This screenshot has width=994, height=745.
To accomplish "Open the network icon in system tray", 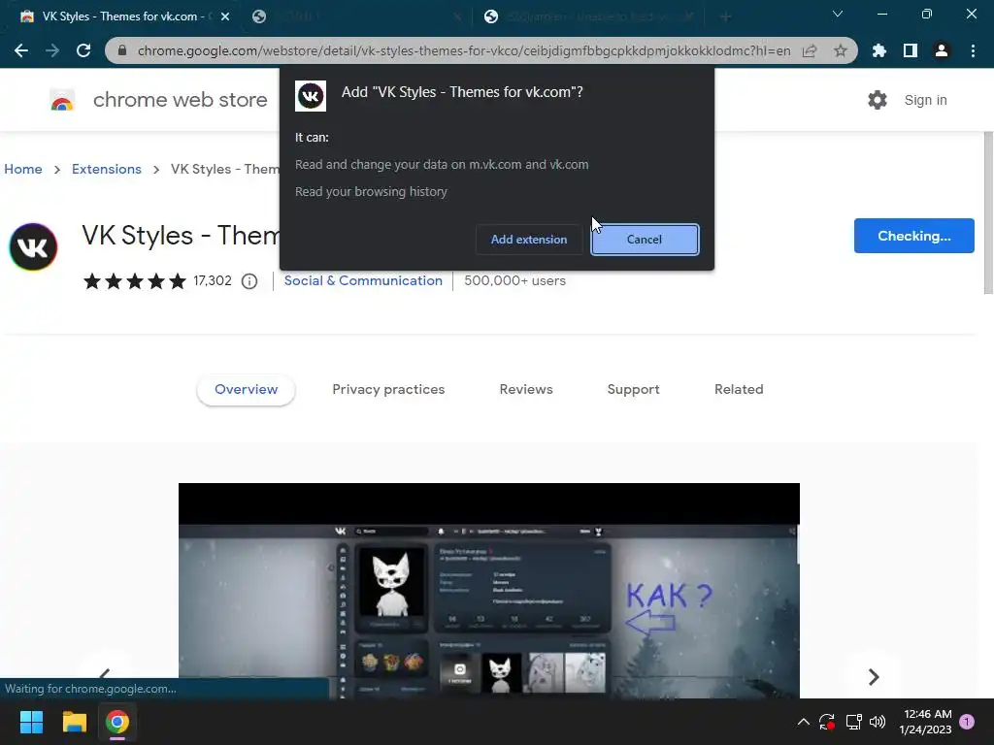I will [854, 722].
